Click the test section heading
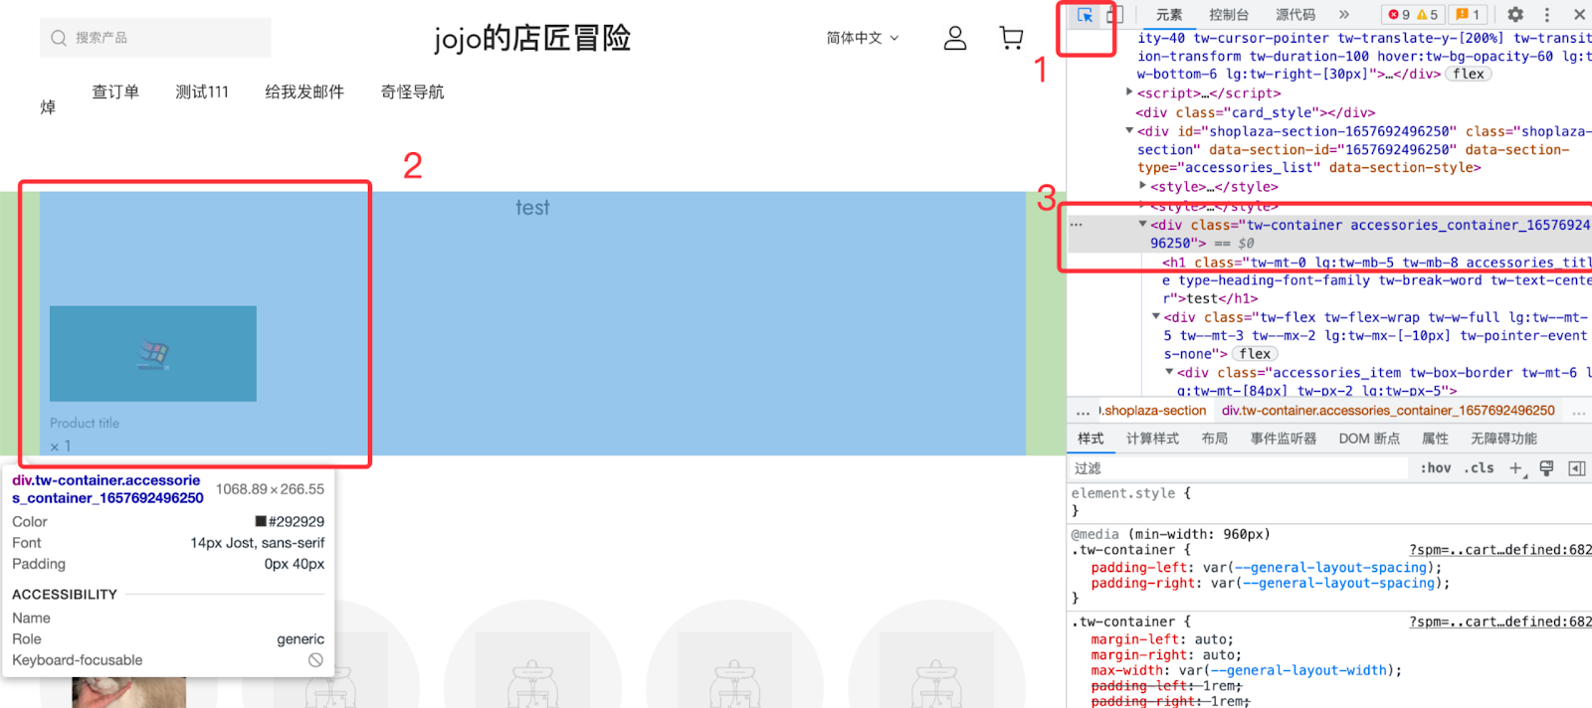 click(x=532, y=207)
